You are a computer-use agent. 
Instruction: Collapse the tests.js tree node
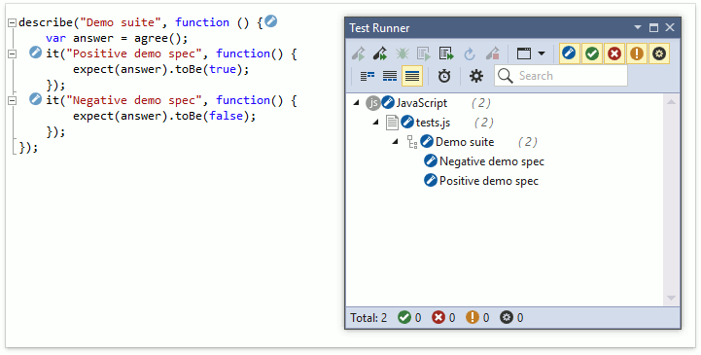pos(375,123)
